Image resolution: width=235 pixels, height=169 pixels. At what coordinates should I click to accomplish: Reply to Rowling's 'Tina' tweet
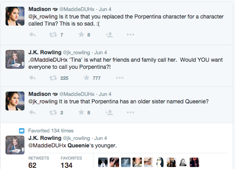click(x=32, y=78)
